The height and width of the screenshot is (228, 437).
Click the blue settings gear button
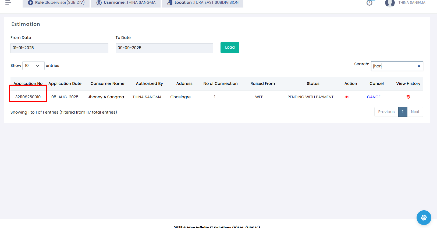(x=424, y=218)
